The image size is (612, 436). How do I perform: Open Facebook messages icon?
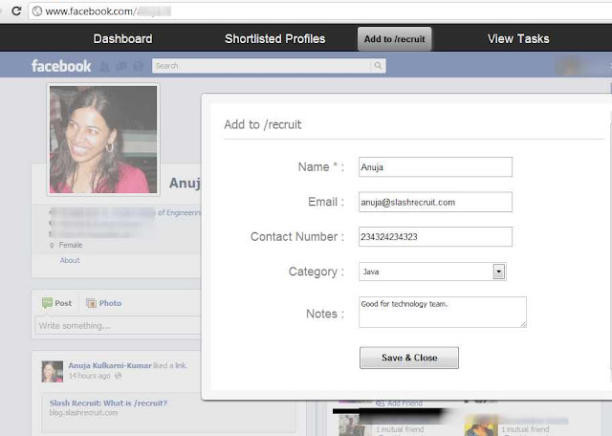pos(121,66)
